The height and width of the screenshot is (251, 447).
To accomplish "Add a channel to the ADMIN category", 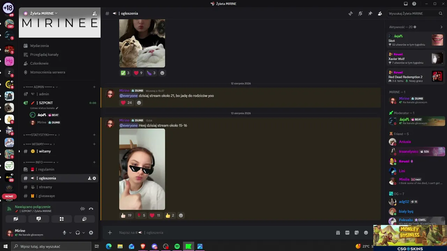I will (94, 87).
